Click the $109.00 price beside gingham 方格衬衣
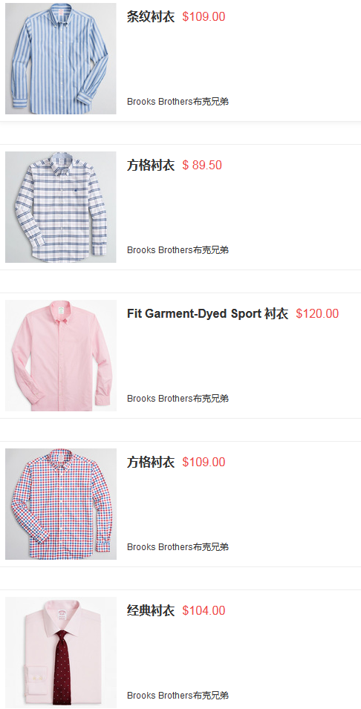 pos(204,462)
